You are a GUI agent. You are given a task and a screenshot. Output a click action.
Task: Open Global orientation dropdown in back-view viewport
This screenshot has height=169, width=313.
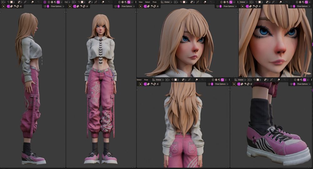point(157,80)
